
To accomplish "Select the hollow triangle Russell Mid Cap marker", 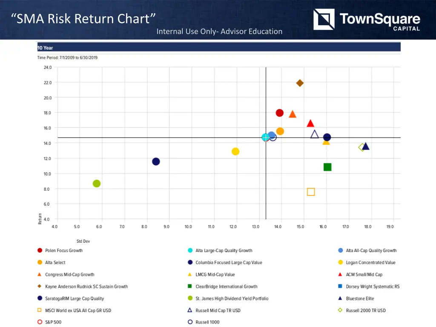I will click(315, 135).
